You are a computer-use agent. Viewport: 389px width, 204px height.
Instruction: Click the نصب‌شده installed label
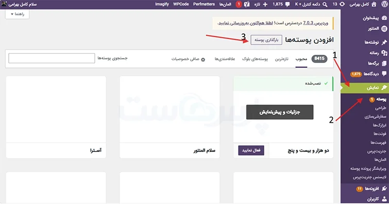[313, 83]
